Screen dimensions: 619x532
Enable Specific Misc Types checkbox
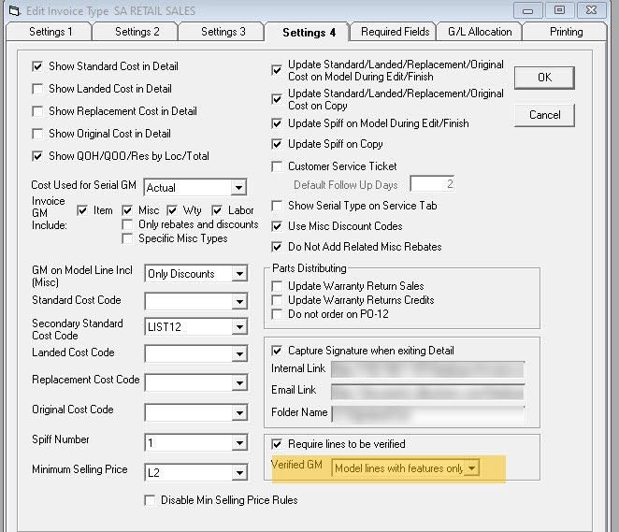127,238
